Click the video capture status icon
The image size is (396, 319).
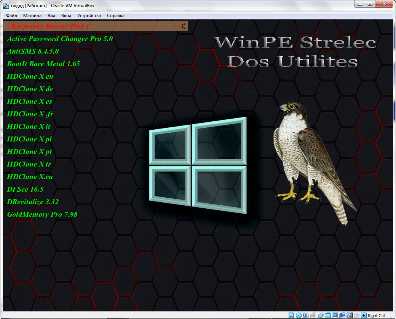pyautogui.click(x=342, y=315)
